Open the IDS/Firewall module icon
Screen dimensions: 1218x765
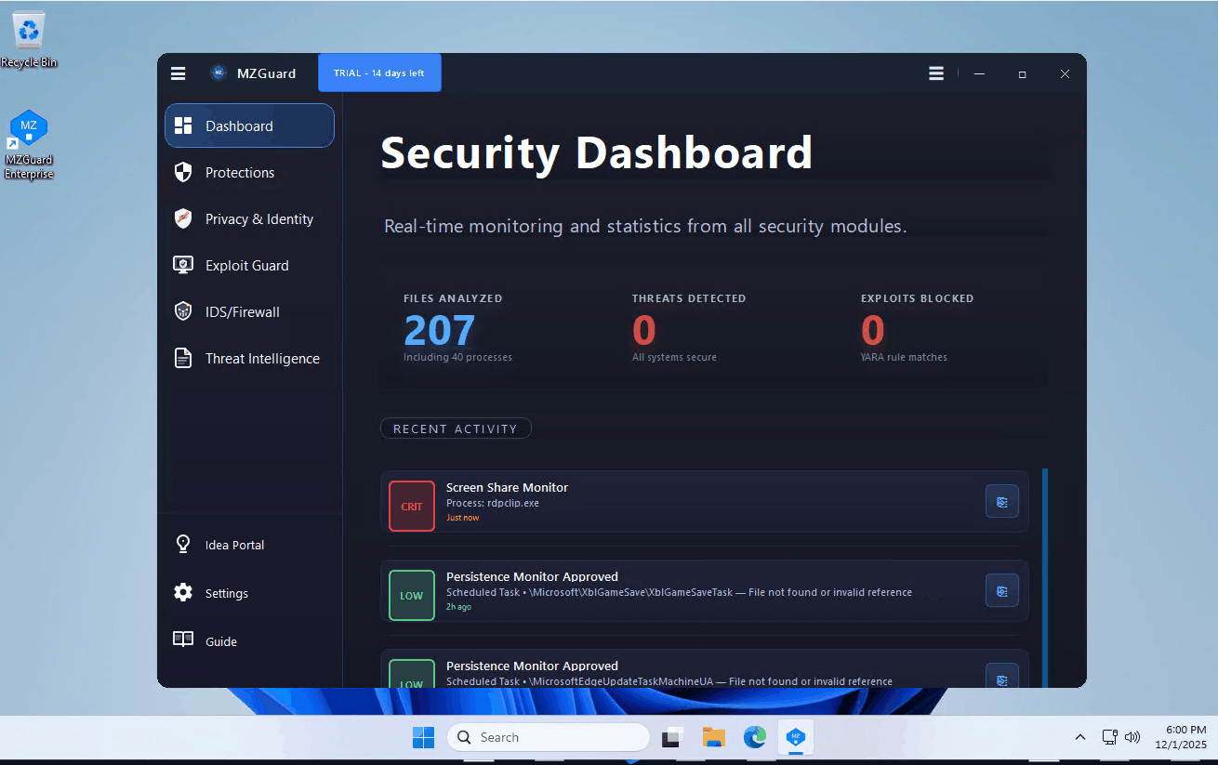[182, 311]
